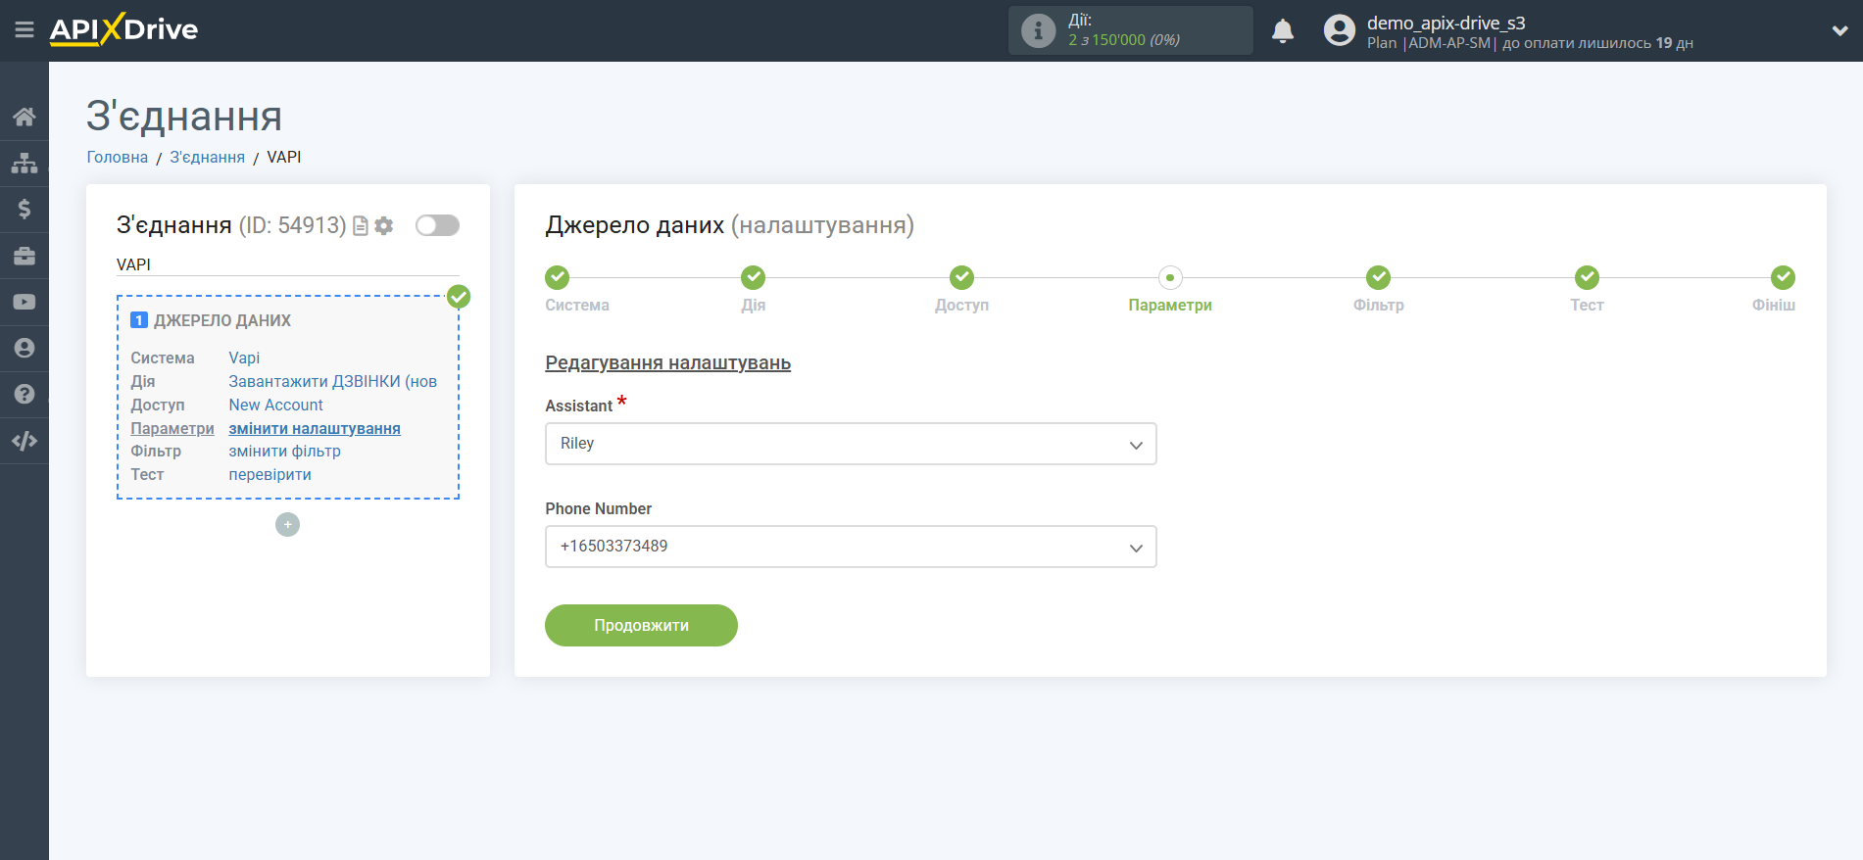
Task: Open the briefcase sidebar icon
Action: [25, 256]
